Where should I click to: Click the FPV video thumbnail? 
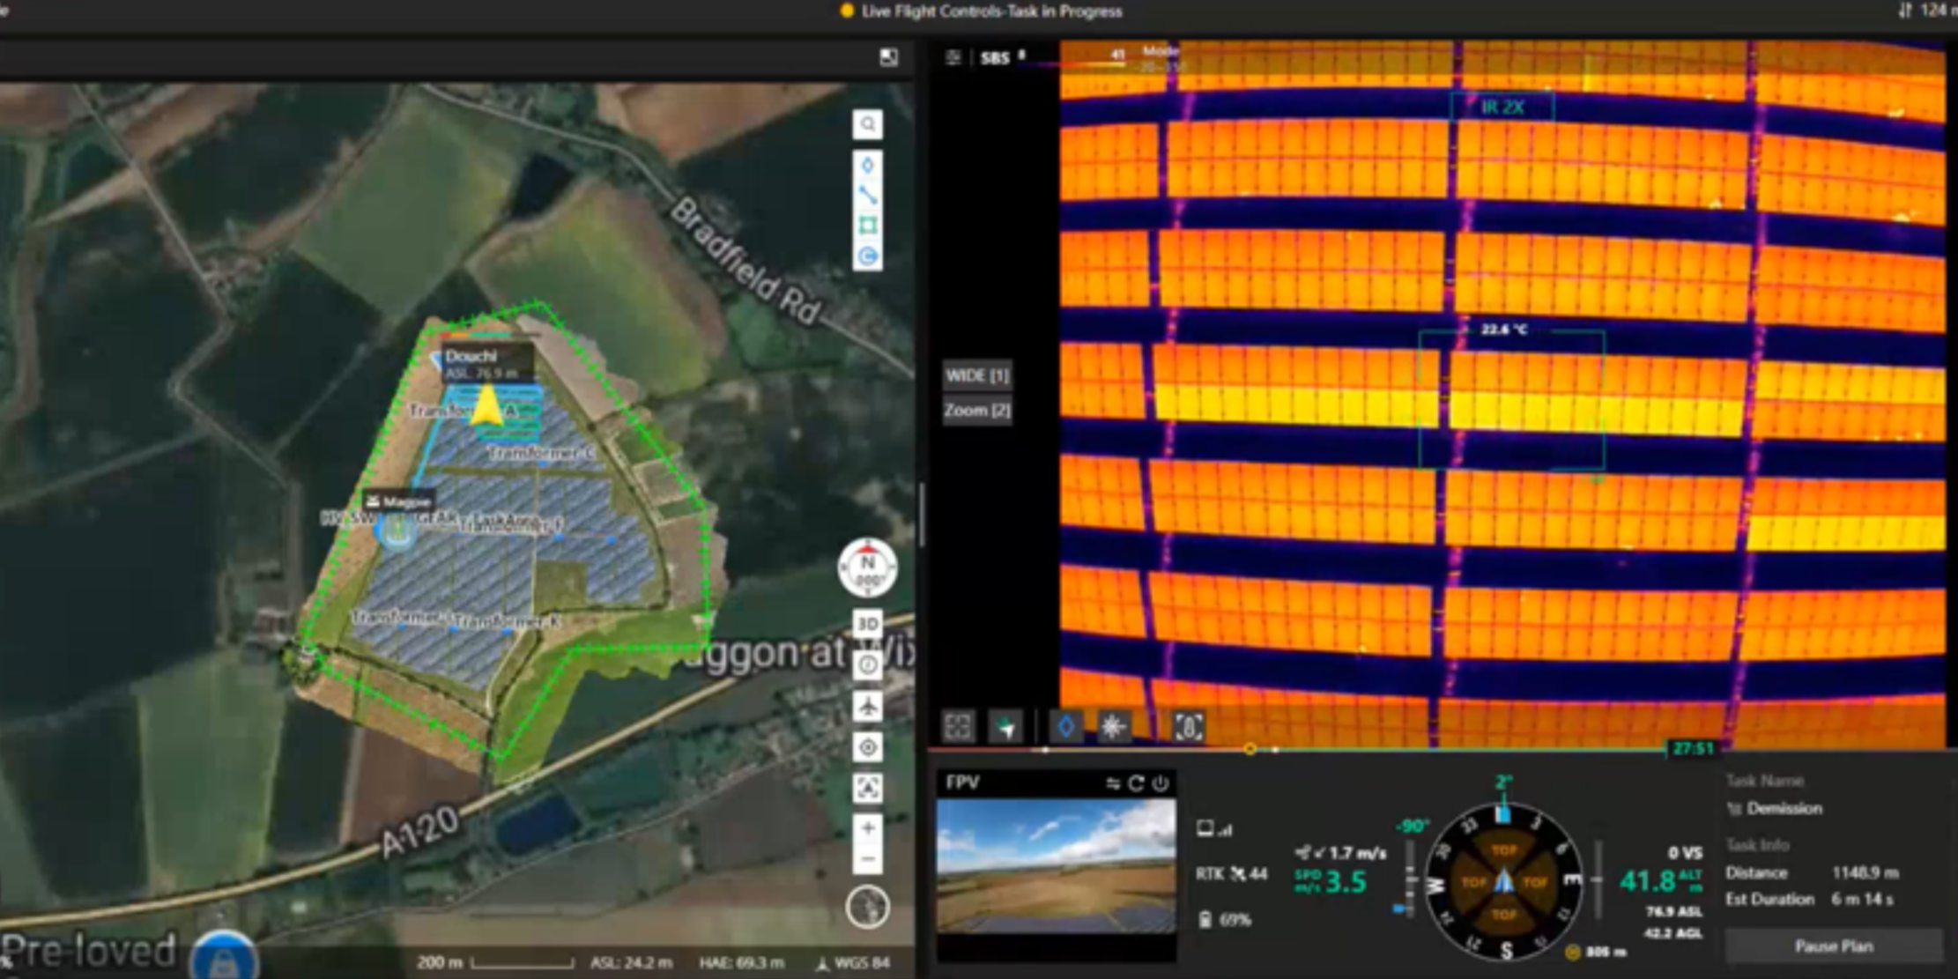coord(1056,865)
